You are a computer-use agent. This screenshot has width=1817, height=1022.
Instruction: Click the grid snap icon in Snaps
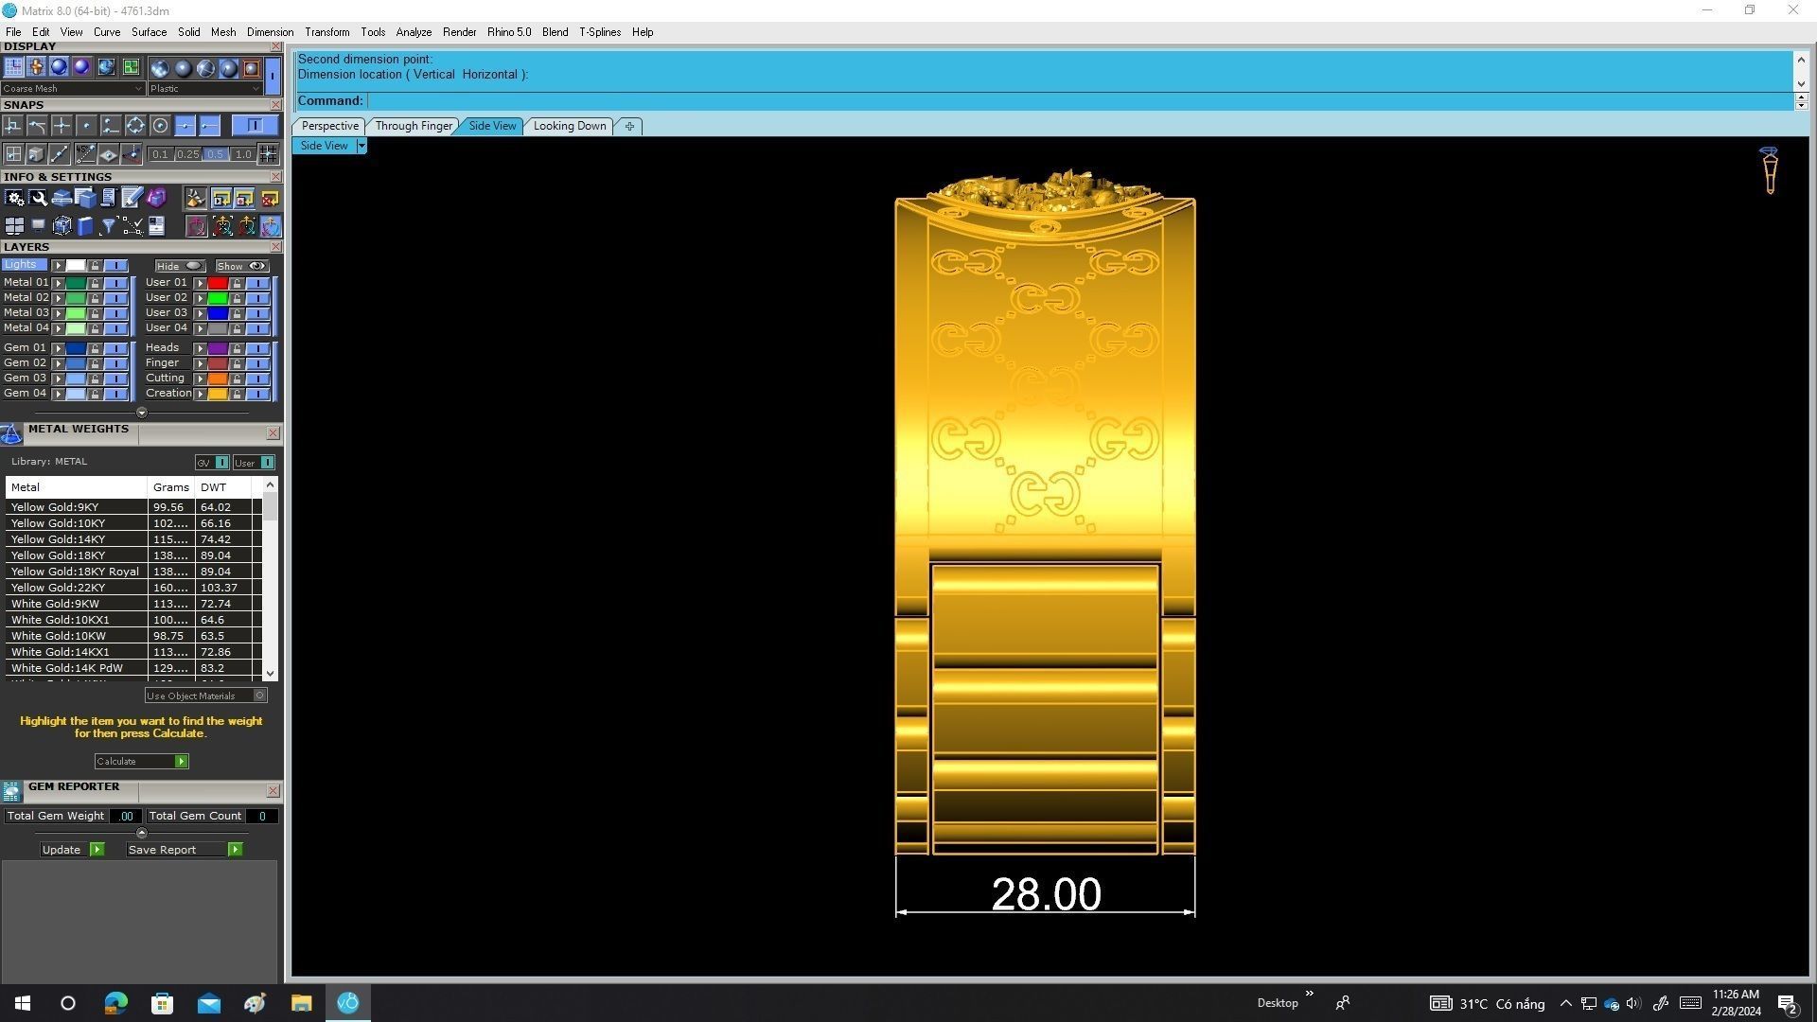tap(13, 154)
